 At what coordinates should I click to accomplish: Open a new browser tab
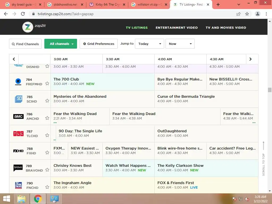tap(218, 5)
